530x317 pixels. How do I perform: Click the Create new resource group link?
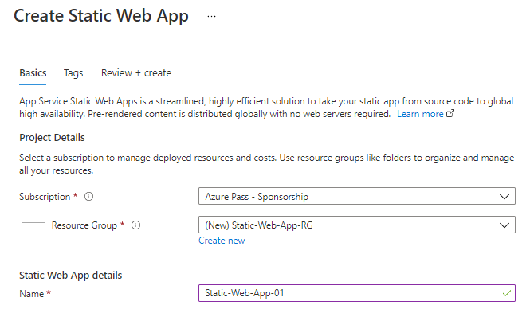(222, 241)
